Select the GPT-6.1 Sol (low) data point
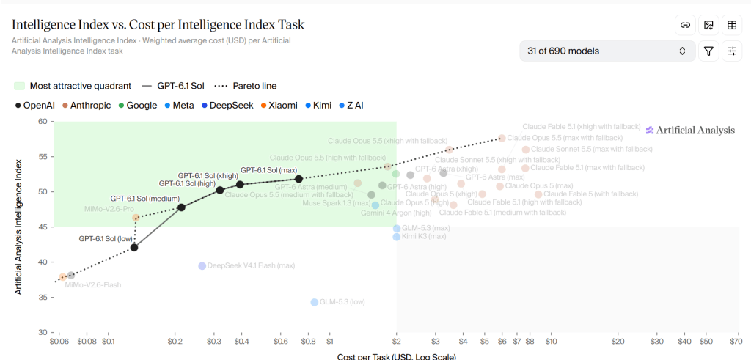Image resolution: width=751 pixels, height=360 pixels. (134, 248)
